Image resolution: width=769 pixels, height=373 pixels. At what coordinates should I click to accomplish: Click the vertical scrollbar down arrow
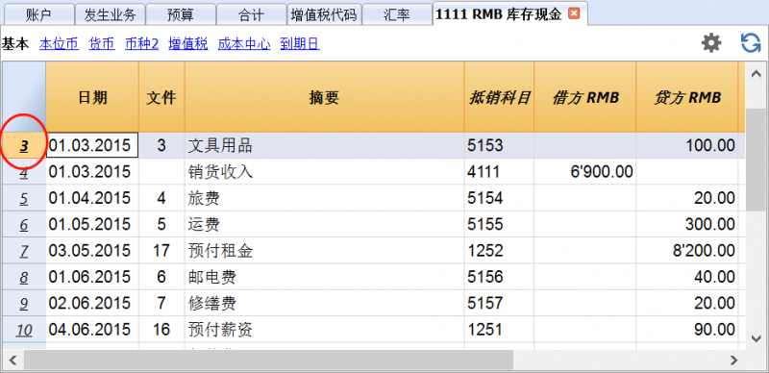(757, 337)
